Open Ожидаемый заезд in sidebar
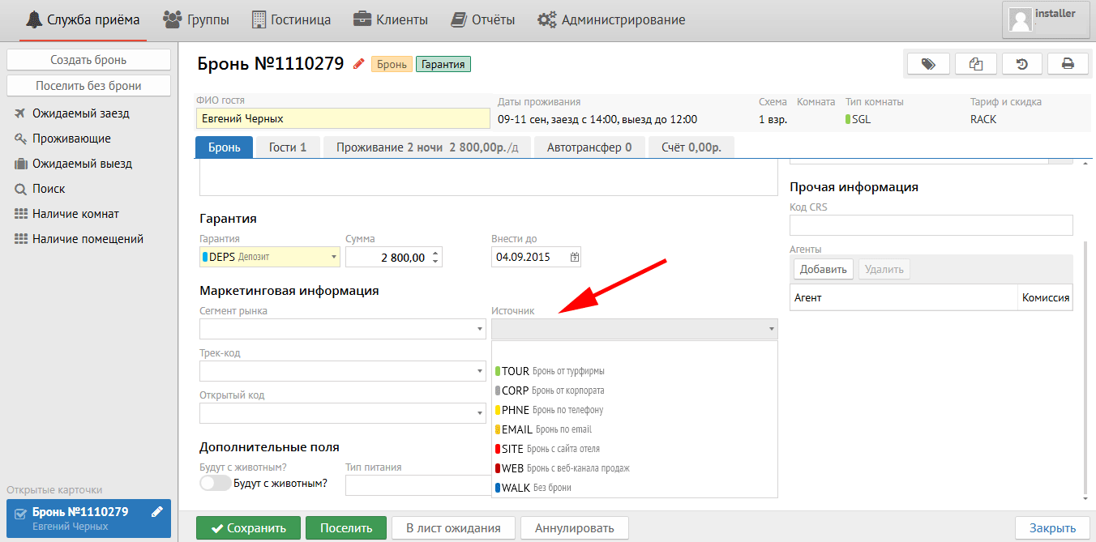1096x542 pixels. [x=80, y=113]
